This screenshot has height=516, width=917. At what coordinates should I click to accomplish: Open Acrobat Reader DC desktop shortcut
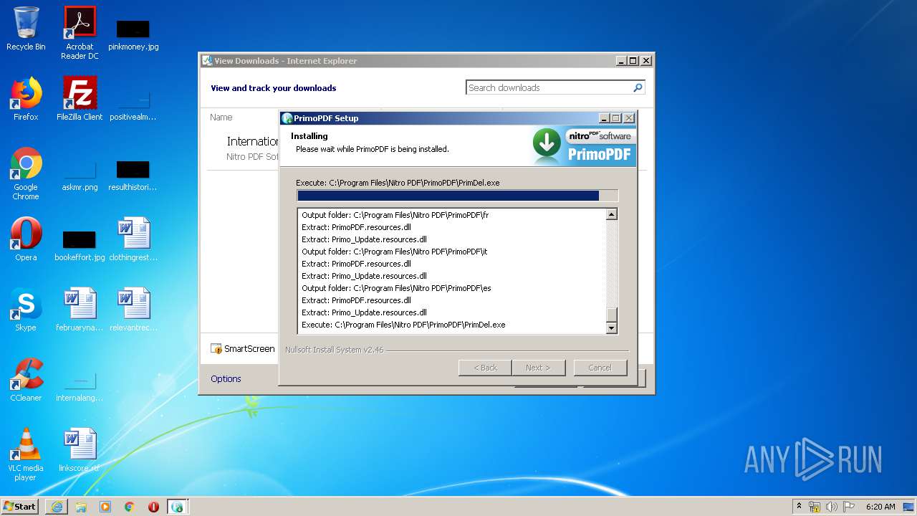coord(80,33)
